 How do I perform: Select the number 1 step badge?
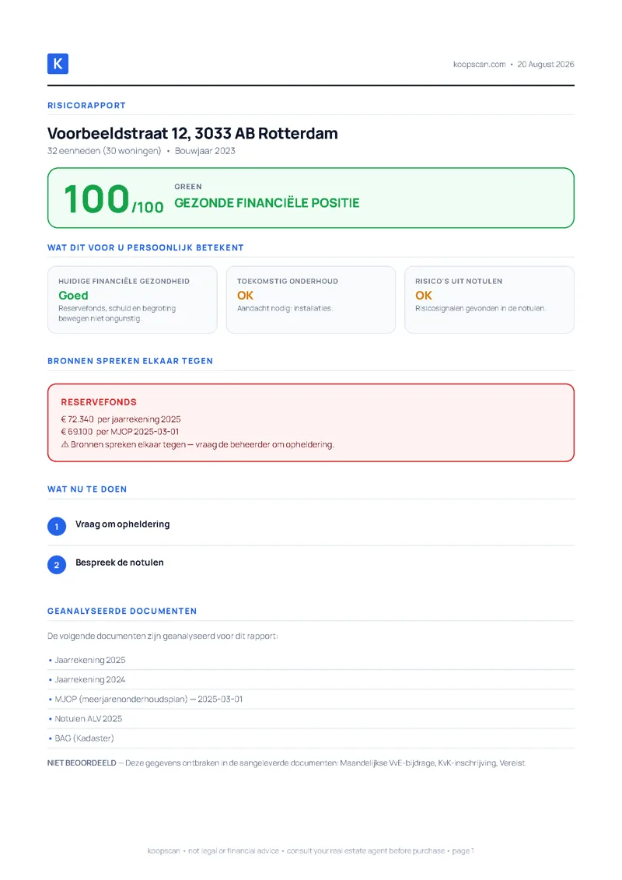pyautogui.click(x=57, y=527)
